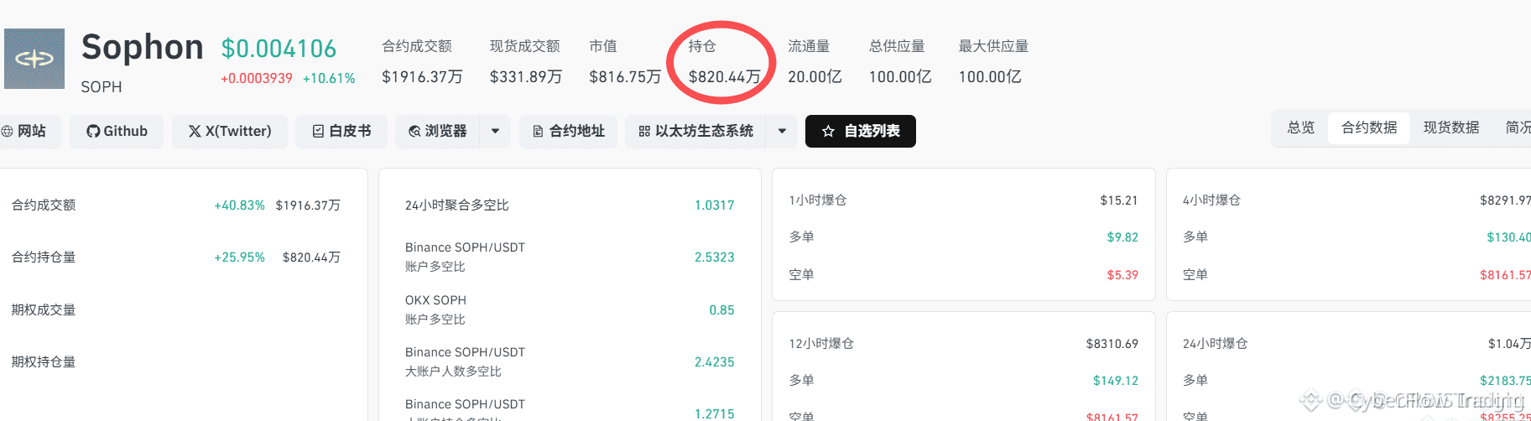Click the X logo icon
The width and height of the screenshot is (1531, 421).
195,132
